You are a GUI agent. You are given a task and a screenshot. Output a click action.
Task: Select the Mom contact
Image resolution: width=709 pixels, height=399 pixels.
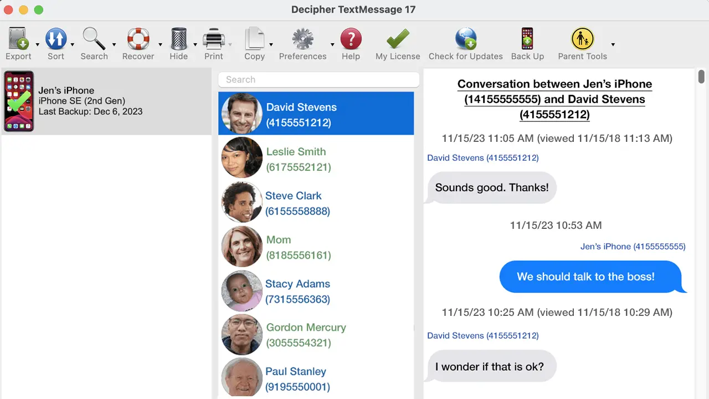point(316,247)
